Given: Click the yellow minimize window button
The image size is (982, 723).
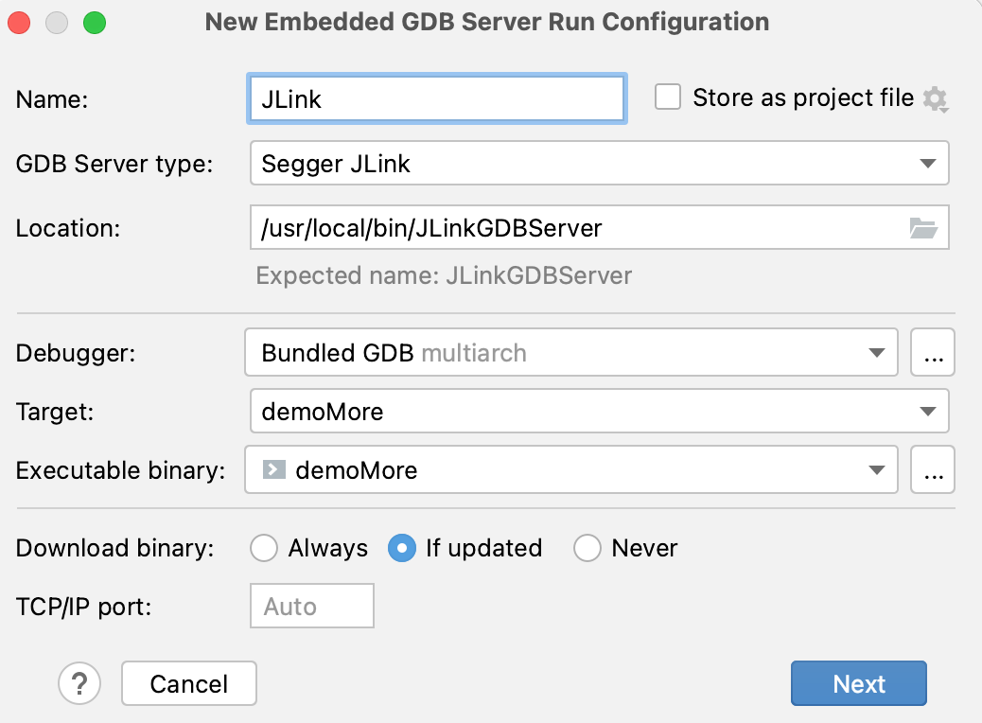Looking at the screenshot, I should pyautogui.click(x=56, y=21).
